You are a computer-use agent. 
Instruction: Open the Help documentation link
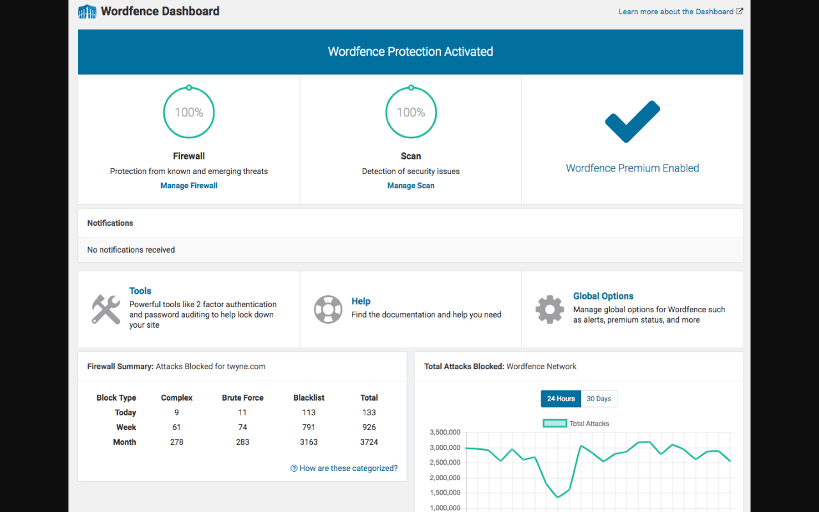tap(361, 301)
